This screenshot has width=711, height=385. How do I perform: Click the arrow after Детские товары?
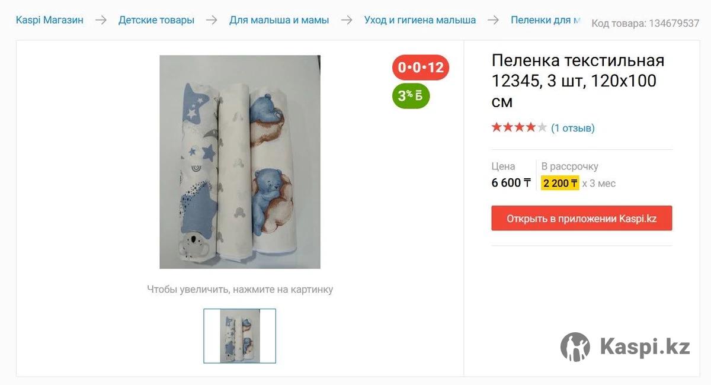click(212, 20)
